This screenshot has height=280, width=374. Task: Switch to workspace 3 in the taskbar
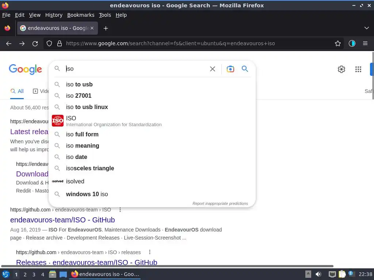[x=34, y=275]
